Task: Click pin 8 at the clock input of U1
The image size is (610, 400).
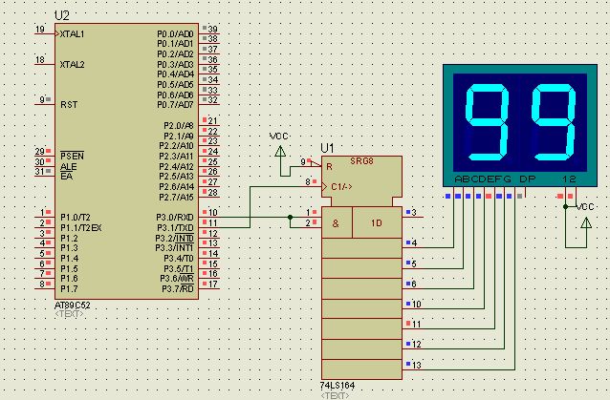Action: [x=308, y=181]
